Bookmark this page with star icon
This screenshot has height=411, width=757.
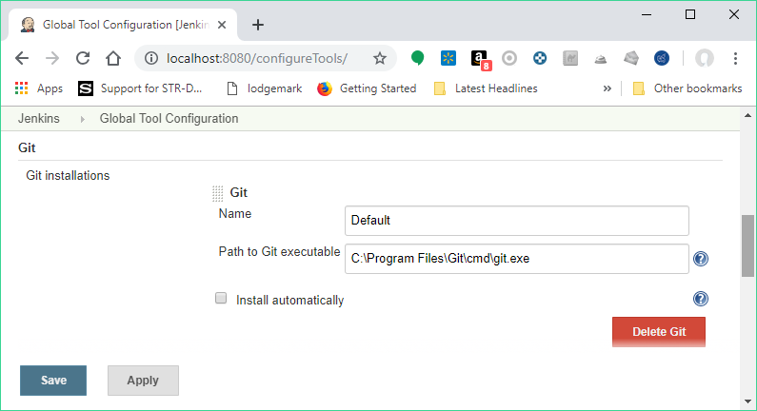click(x=380, y=58)
